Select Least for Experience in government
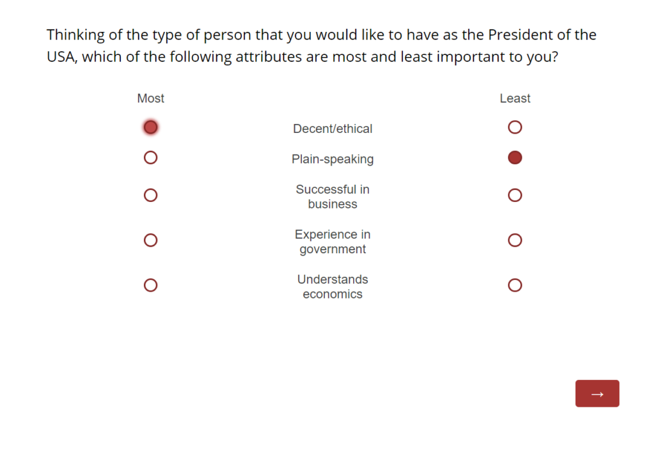Viewport: 655px width, 461px height. click(515, 240)
